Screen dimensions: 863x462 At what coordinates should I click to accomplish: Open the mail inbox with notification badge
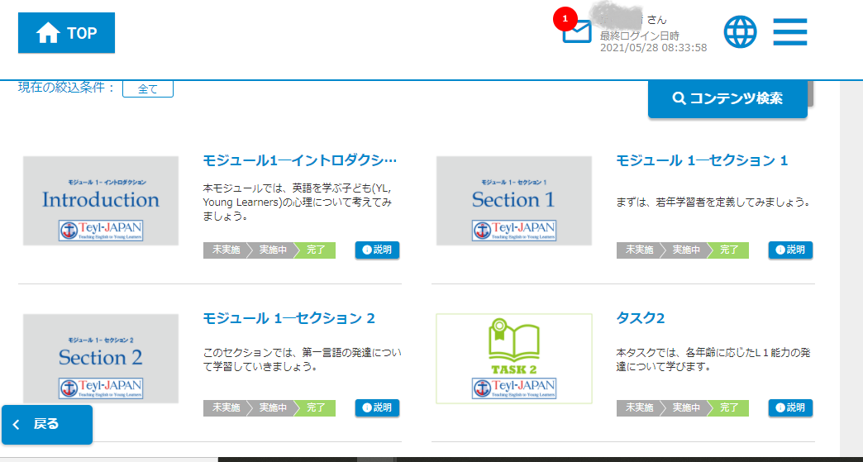tap(576, 31)
